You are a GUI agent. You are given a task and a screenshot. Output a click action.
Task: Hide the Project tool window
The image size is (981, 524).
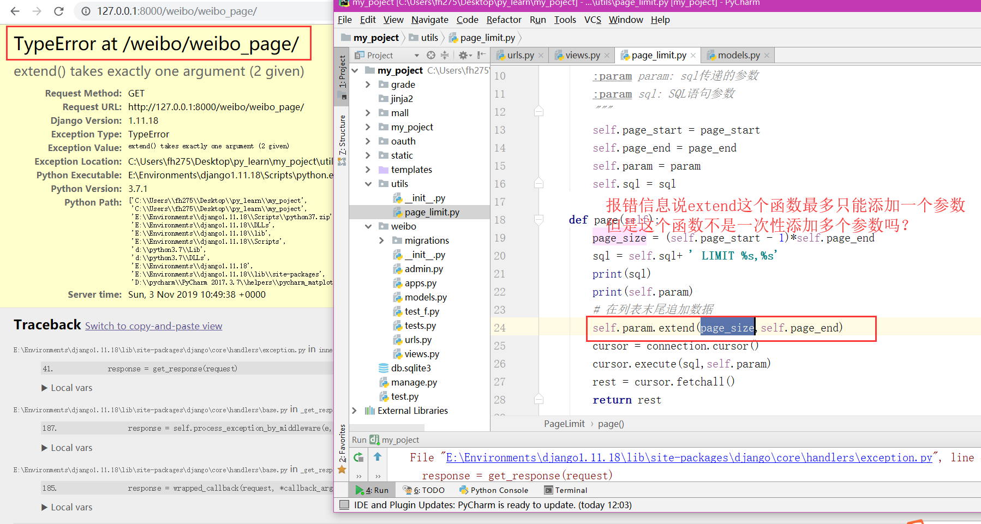pos(481,55)
